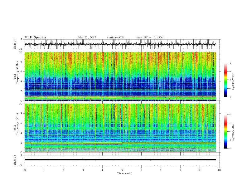Click the 'start UT = 0 :30: 1' label
Image resolution: width=247 pixels, height=191 pixels.
pyautogui.click(x=150, y=37)
